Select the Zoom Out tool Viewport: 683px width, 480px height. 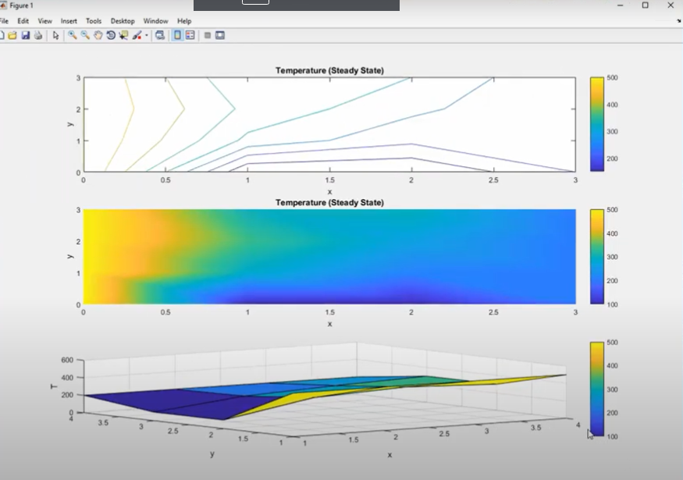[x=85, y=34]
